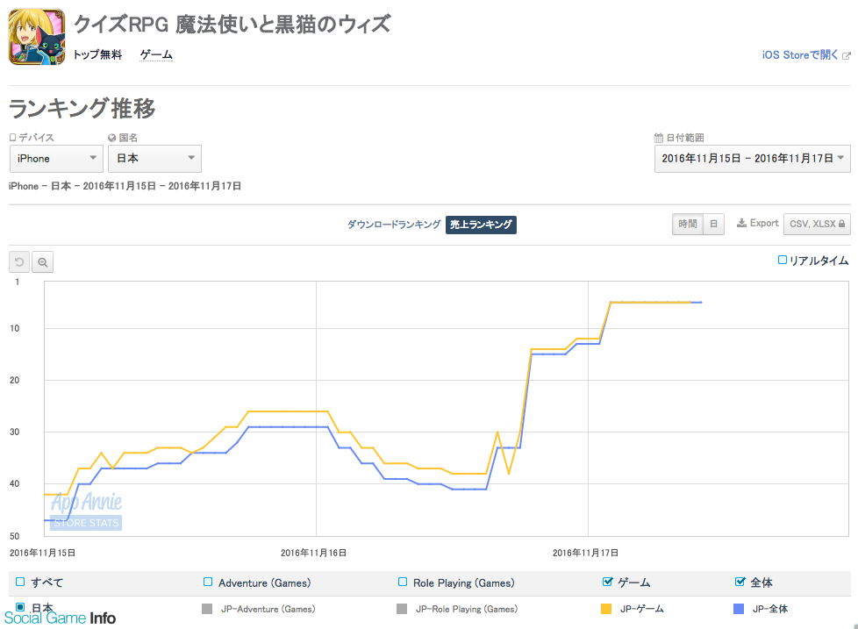858x629 pixels.
Task: Open the iPhone device dropdown
Action: pyautogui.click(x=56, y=159)
